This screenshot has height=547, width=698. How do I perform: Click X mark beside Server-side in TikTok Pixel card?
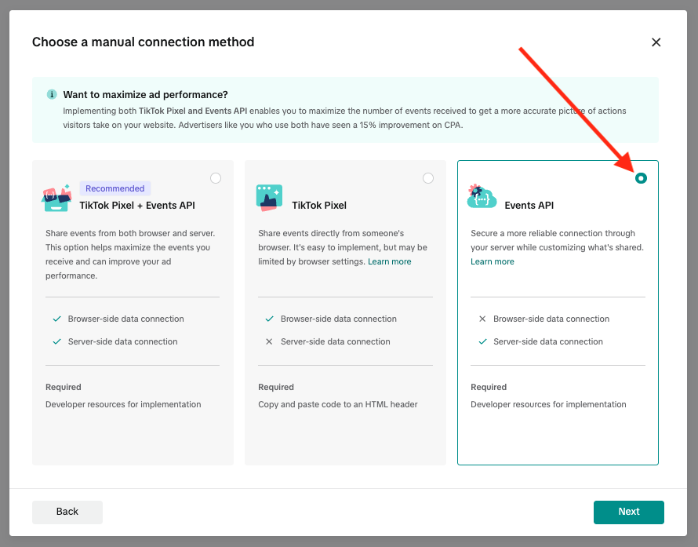point(269,341)
